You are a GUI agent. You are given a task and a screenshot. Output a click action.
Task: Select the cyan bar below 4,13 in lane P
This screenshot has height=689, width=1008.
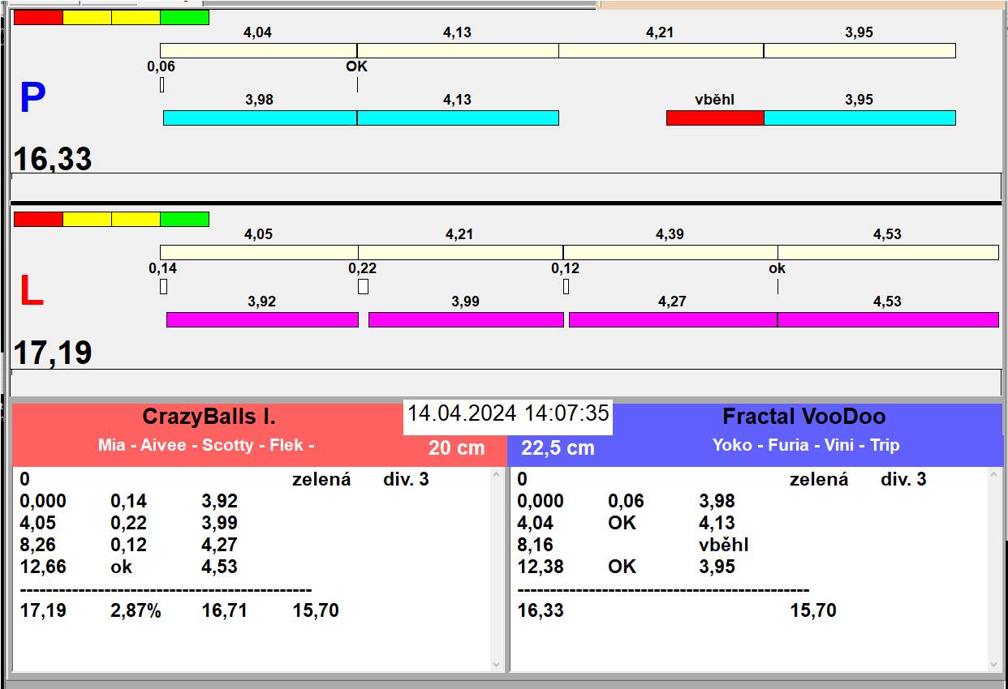458,118
